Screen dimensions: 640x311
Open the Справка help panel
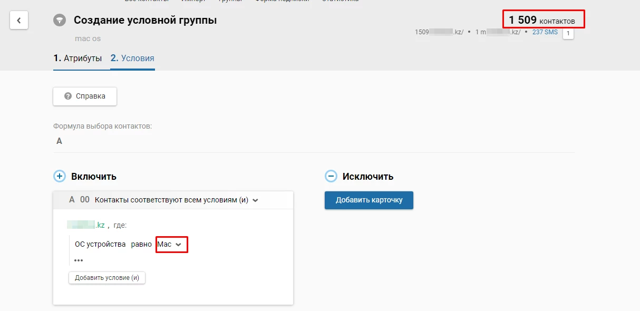(x=84, y=96)
